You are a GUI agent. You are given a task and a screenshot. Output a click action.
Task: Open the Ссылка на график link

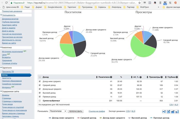[97, 111]
